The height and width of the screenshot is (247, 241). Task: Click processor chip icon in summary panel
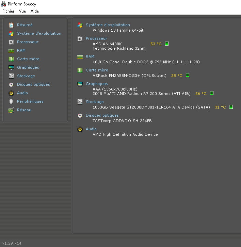[x=80, y=39]
